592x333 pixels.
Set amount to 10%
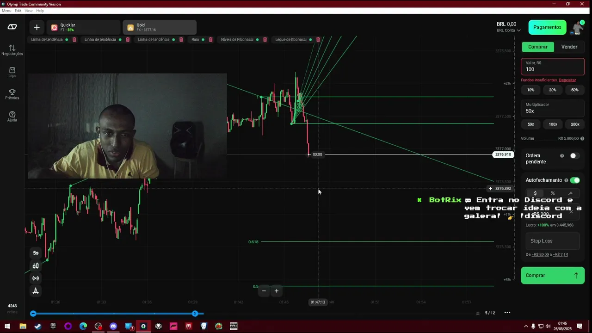(x=530, y=90)
